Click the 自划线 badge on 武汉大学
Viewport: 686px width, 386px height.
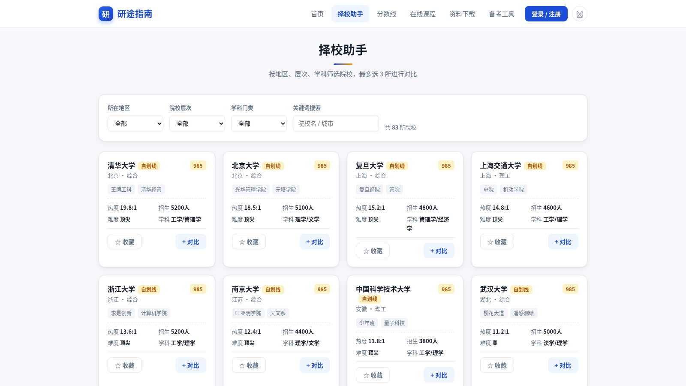pos(521,289)
